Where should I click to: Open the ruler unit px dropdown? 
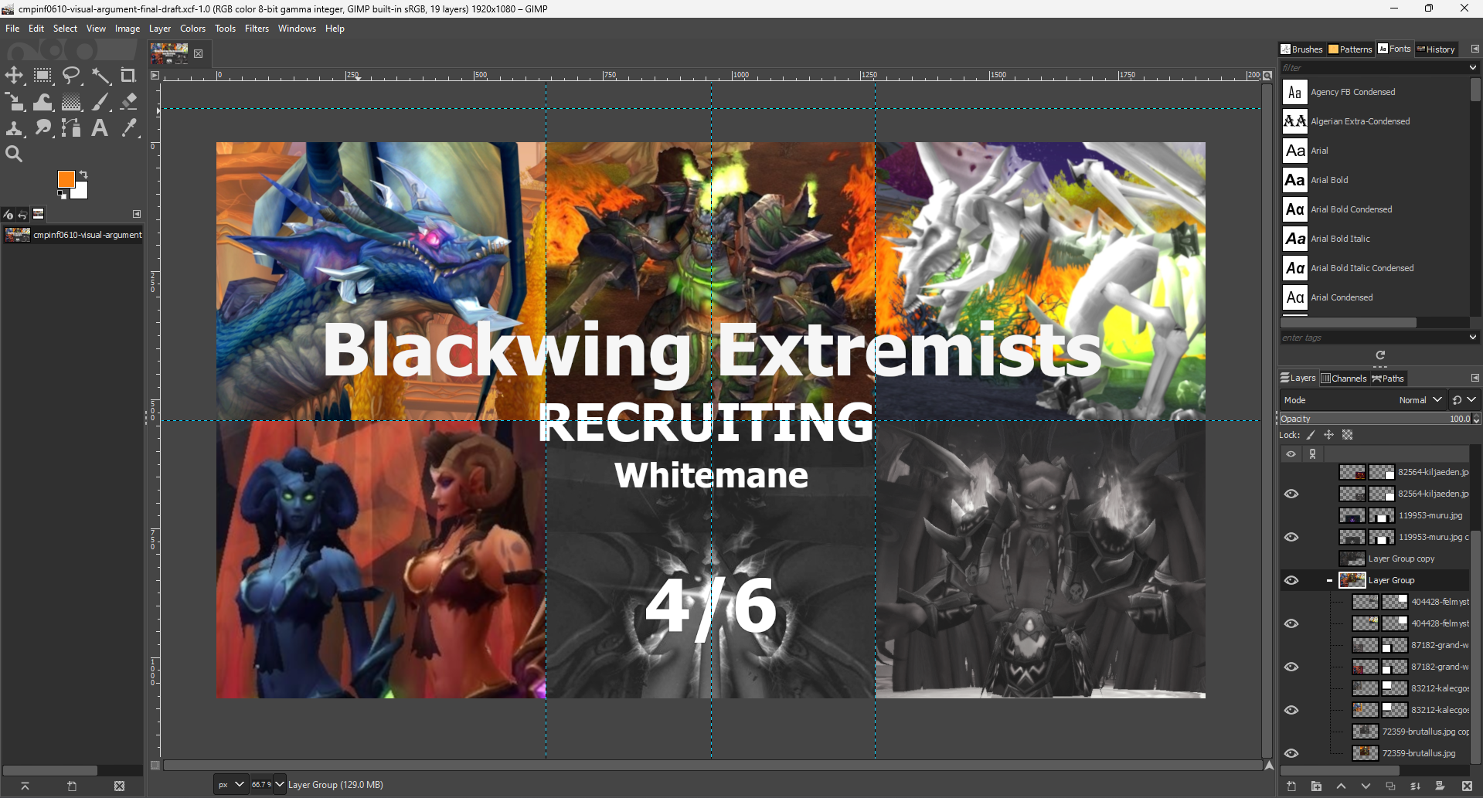coord(230,785)
